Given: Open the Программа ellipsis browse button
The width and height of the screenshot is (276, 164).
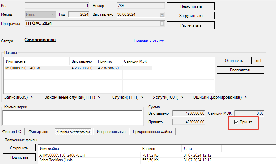Looking at the screenshot, I should point(162,24).
